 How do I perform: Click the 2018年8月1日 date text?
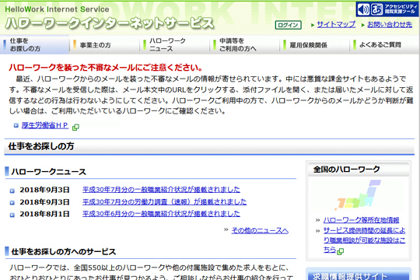click(44, 214)
